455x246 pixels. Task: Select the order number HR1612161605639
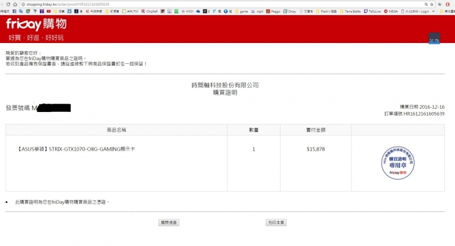click(424, 114)
